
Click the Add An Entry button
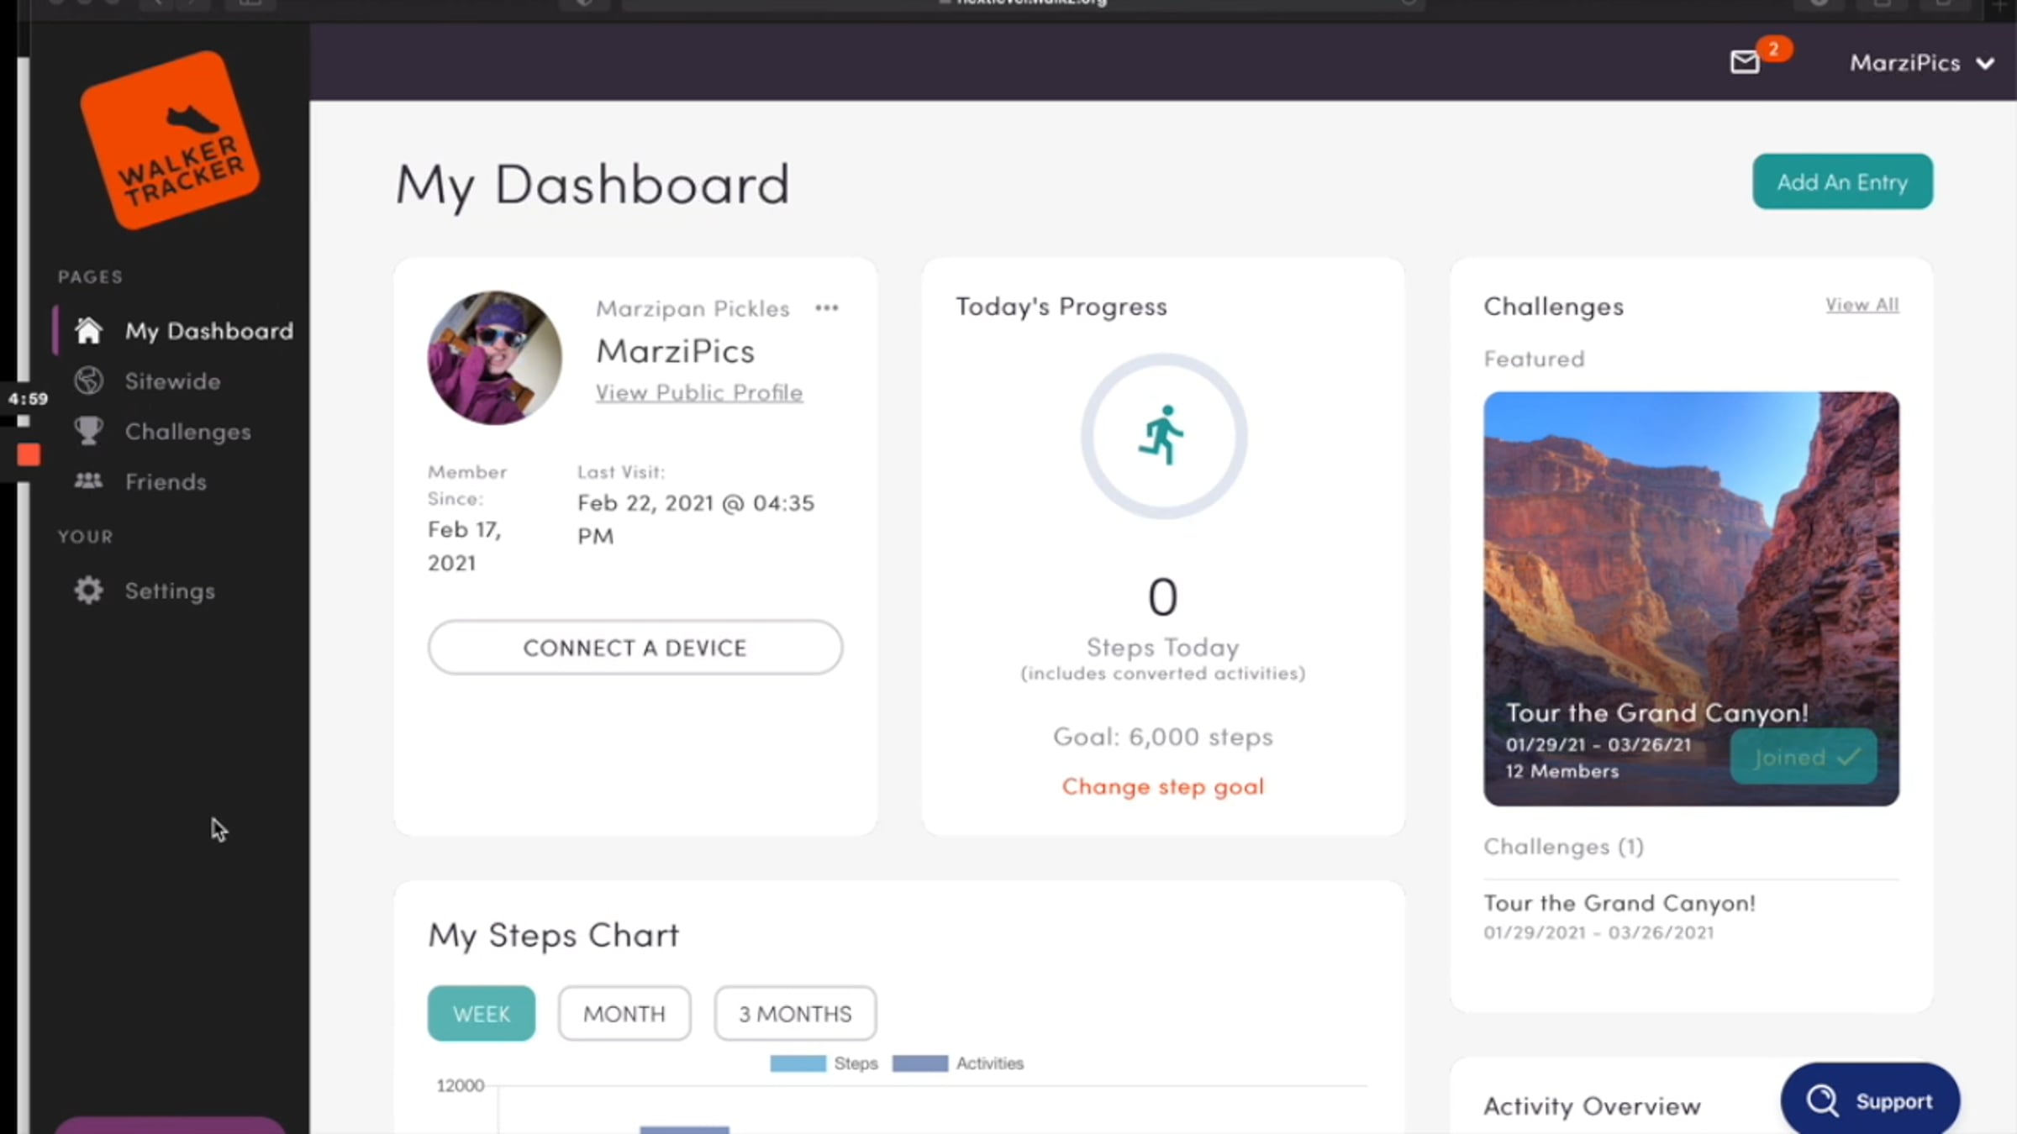(x=1842, y=181)
